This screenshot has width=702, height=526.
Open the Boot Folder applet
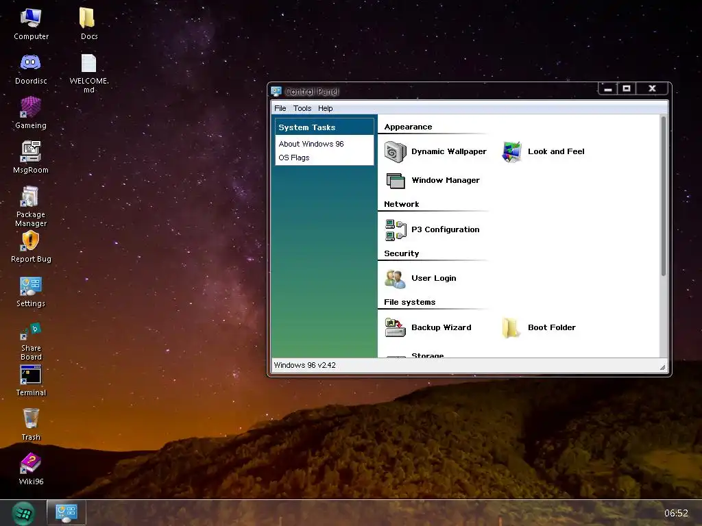539,327
